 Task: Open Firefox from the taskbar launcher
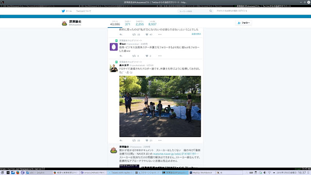pos(17,173)
